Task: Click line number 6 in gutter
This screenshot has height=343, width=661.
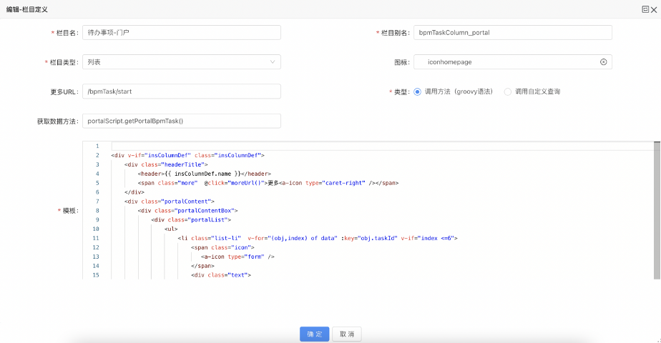Action: 97,192
